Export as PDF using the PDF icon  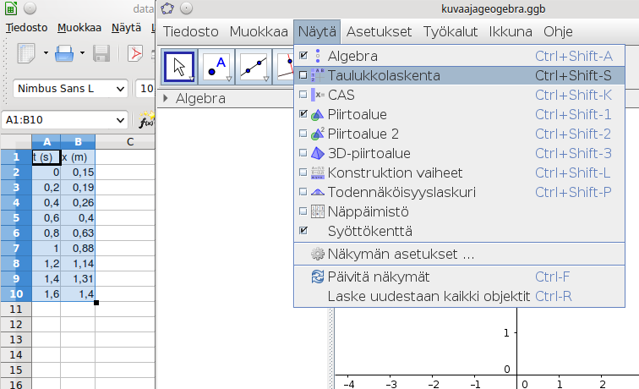(135, 55)
